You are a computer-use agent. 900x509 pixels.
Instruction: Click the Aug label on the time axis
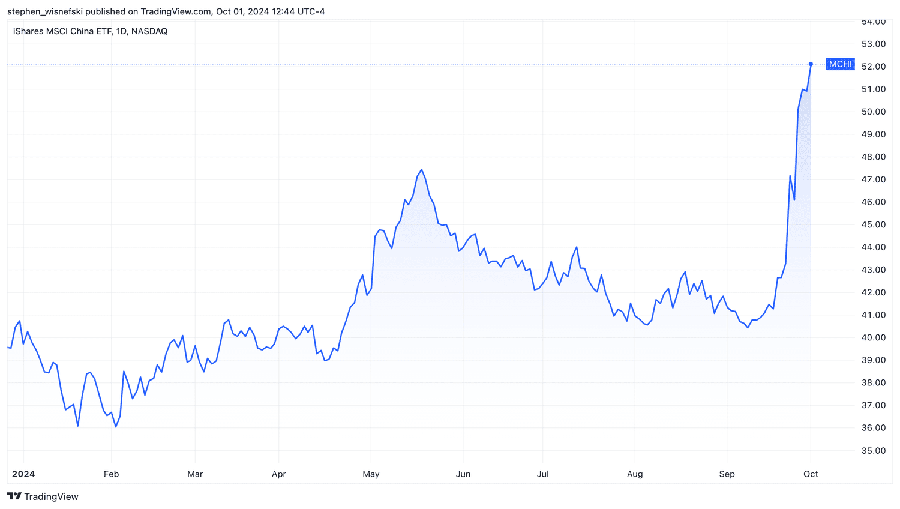point(635,474)
